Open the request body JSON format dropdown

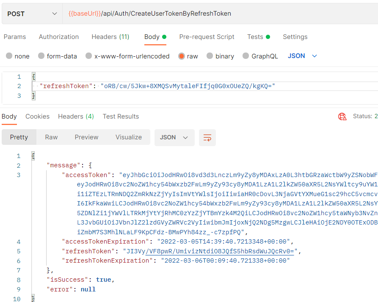pos(302,56)
